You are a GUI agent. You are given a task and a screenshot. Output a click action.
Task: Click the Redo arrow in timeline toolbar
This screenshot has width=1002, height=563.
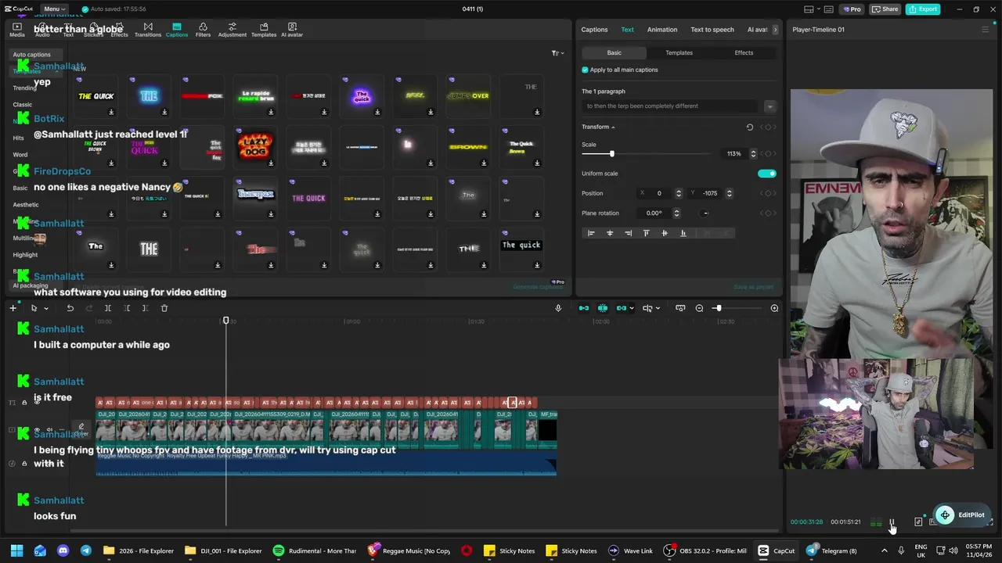88,308
